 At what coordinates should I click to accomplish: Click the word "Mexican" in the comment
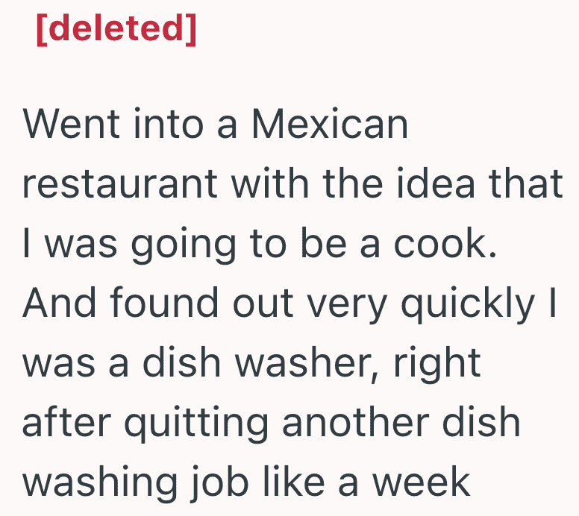[x=330, y=124]
